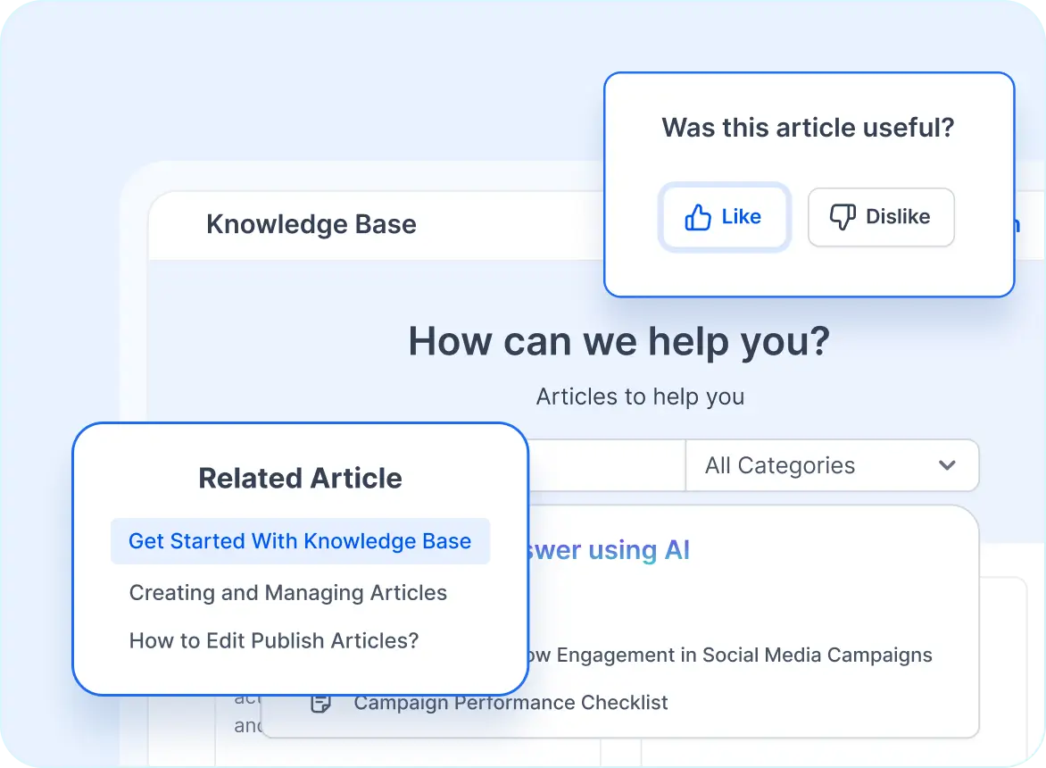Open "Get Started With Knowledge Base" article
Image resolution: width=1046 pixels, height=768 pixels.
click(300, 541)
